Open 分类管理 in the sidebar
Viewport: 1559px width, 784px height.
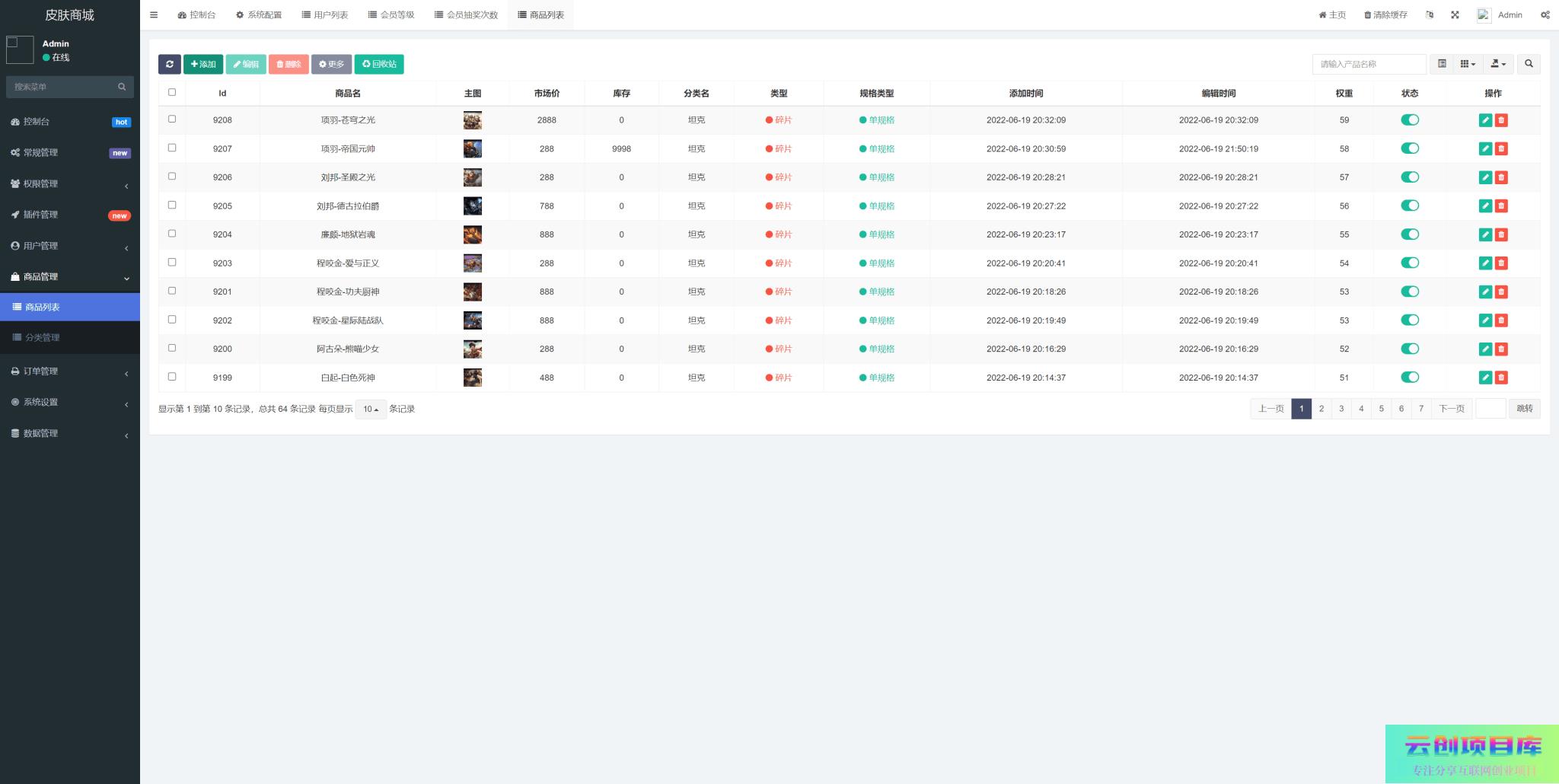(x=43, y=338)
